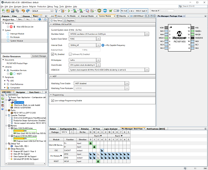This screenshot has height=170, width=208.
Task: Click the green lock for D- on pin 12
Action: pos(94,147)
